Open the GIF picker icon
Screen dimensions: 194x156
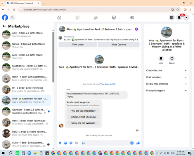pos(76,143)
